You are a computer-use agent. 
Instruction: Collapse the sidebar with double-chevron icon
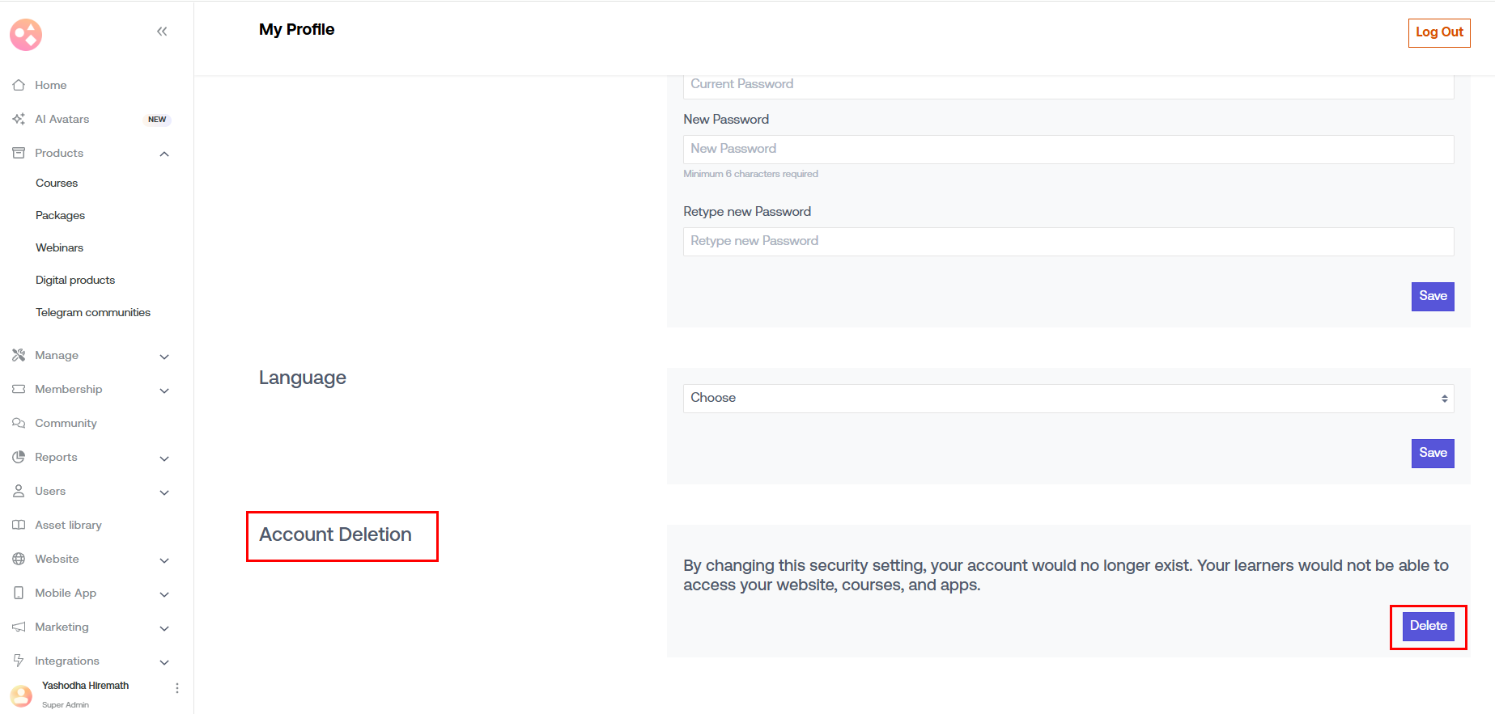pyautogui.click(x=162, y=32)
